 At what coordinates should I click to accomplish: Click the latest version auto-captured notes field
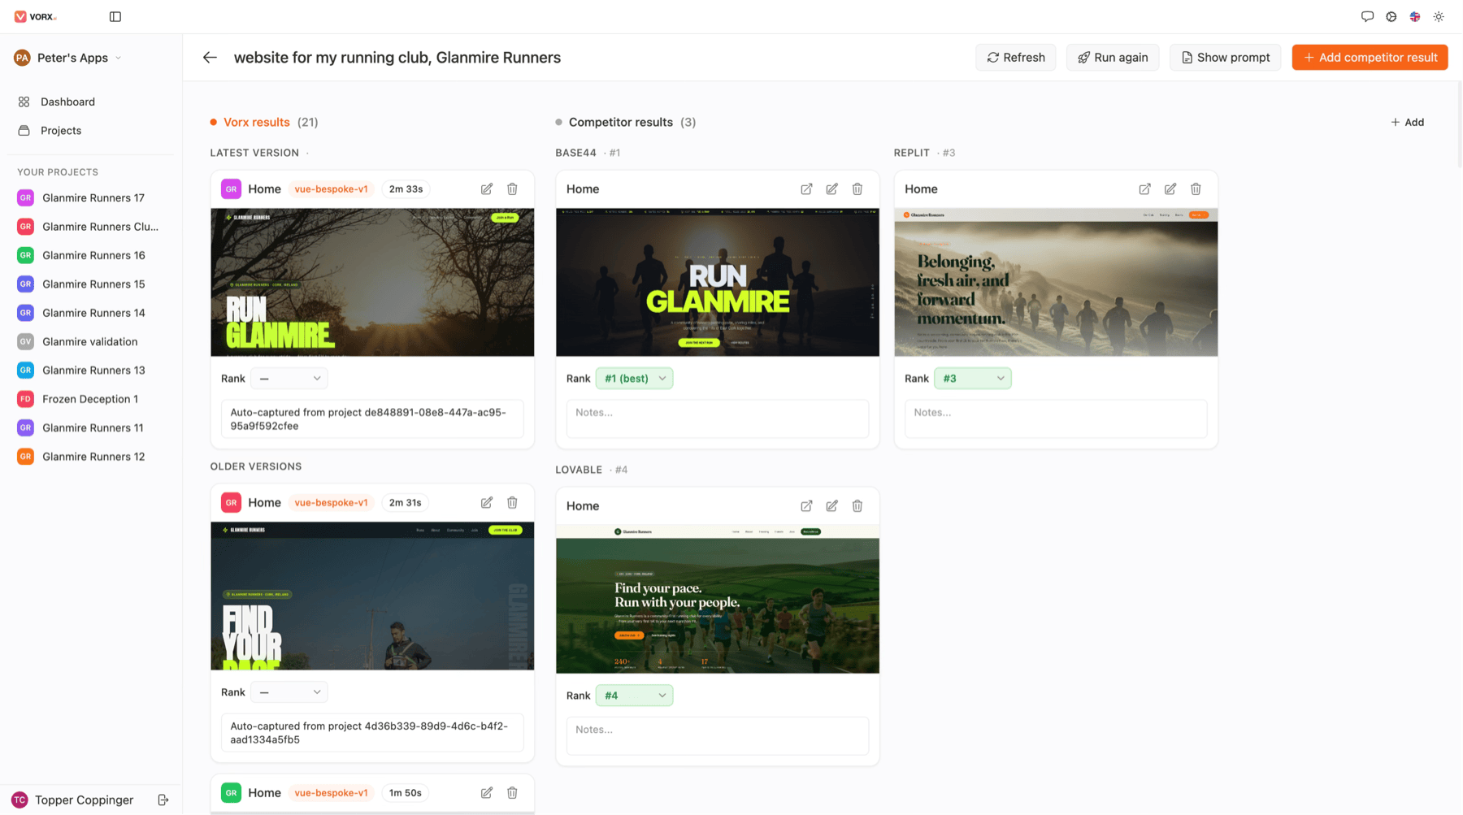[x=372, y=419]
